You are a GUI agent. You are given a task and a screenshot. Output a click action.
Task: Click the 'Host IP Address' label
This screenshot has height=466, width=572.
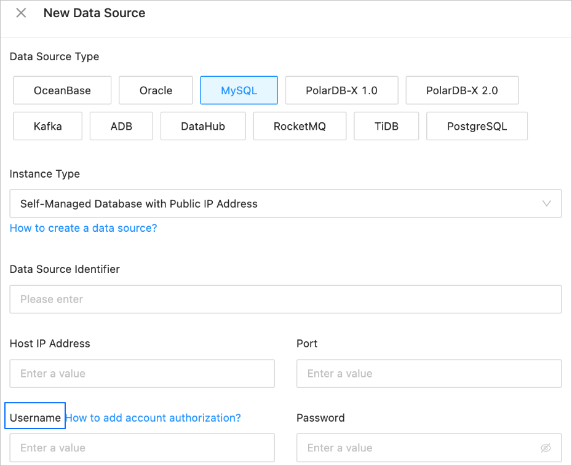50,344
